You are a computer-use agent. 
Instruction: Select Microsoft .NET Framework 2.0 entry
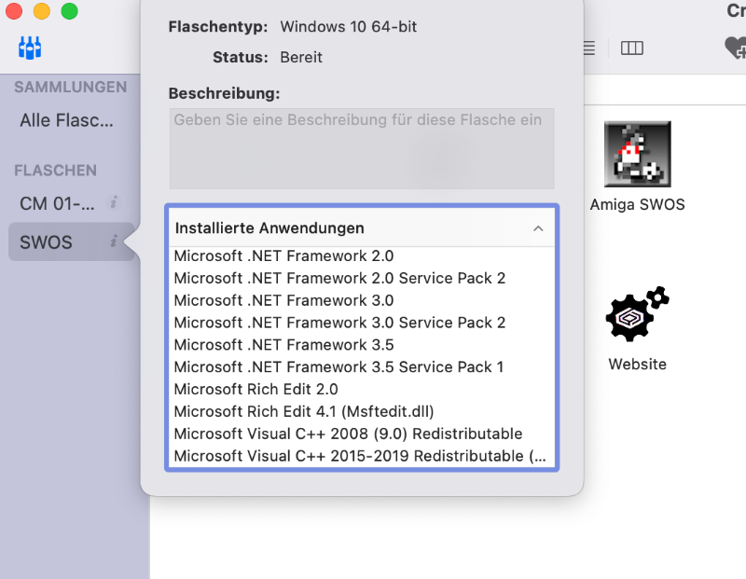[284, 255]
